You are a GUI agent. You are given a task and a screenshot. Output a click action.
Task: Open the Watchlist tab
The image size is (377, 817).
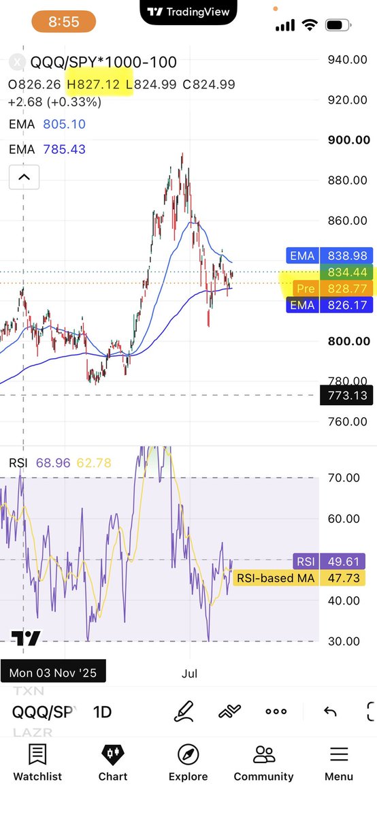[37, 763]
